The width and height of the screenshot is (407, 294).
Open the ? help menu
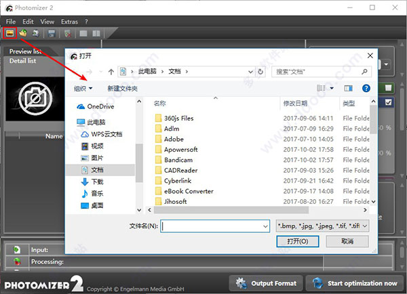pyautogui.click(x=86, y=22)
